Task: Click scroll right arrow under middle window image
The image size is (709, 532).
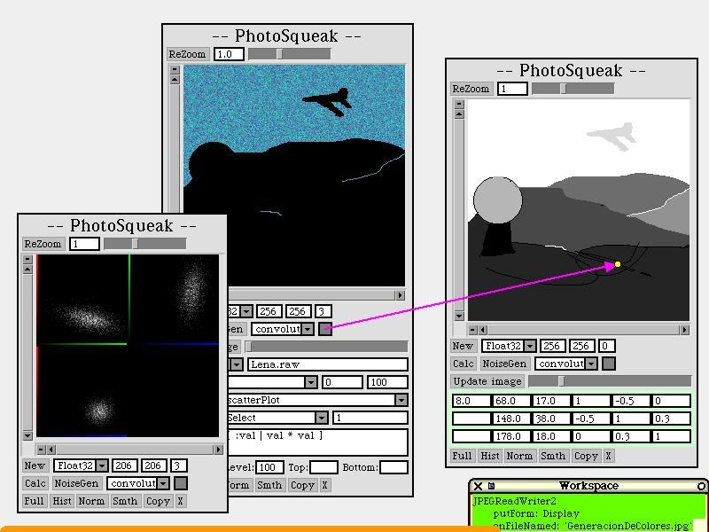Action: point(400,295)
